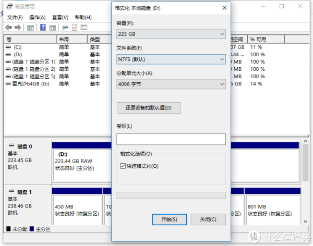Viewport: 313px width, 246px height.
Task: Click the 开始(S) button
Action: click(169, 219)
